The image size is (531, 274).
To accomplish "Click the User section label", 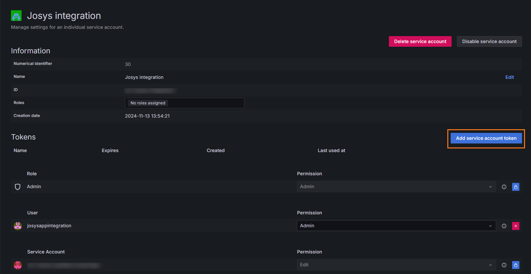I will click(33, 213).
